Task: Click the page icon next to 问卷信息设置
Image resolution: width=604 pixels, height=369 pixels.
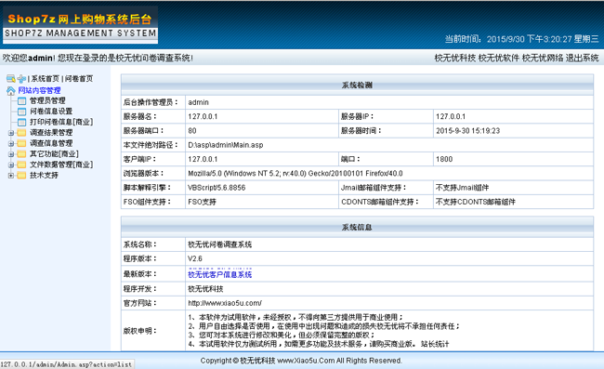Action: click(22, 112)
